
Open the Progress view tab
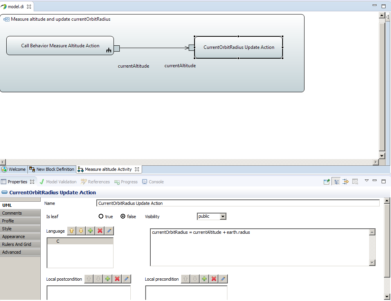(126, 182)
